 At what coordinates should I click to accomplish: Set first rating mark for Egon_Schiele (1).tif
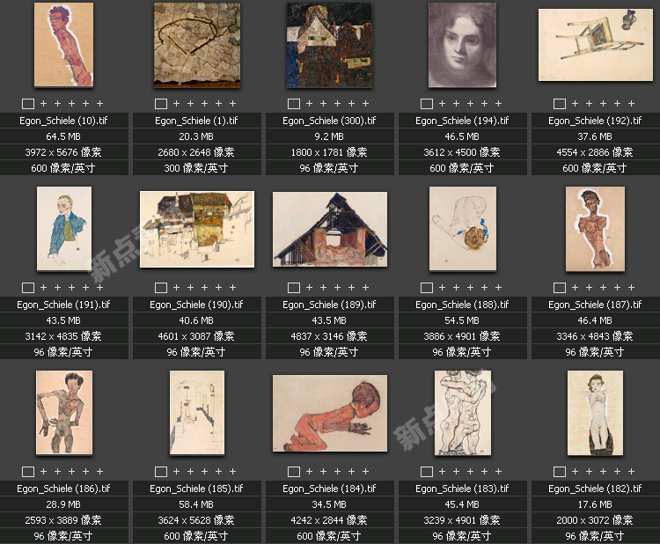[x=176, y=104]
